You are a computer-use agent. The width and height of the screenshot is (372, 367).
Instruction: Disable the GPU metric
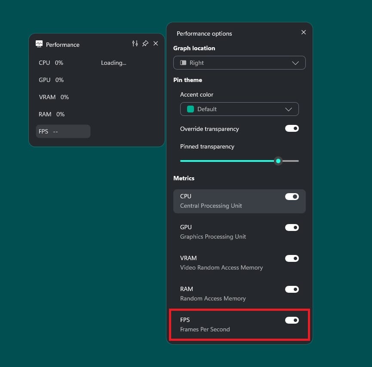[x=292, y=227]
